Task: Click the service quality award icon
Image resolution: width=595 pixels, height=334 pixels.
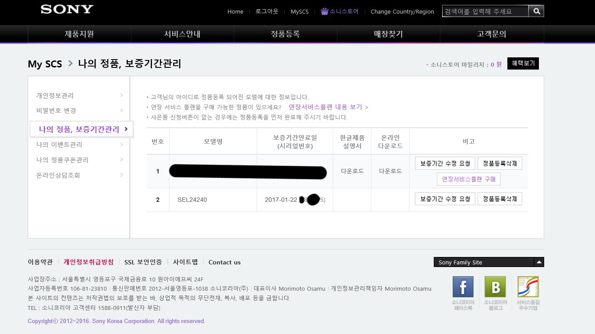Action: pyautogui.click(x=528, y=287)
